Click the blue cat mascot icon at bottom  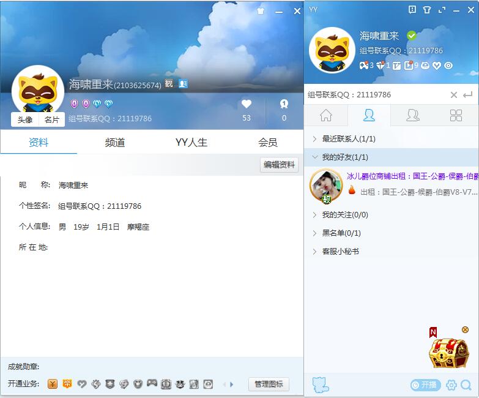coord(321,385)
